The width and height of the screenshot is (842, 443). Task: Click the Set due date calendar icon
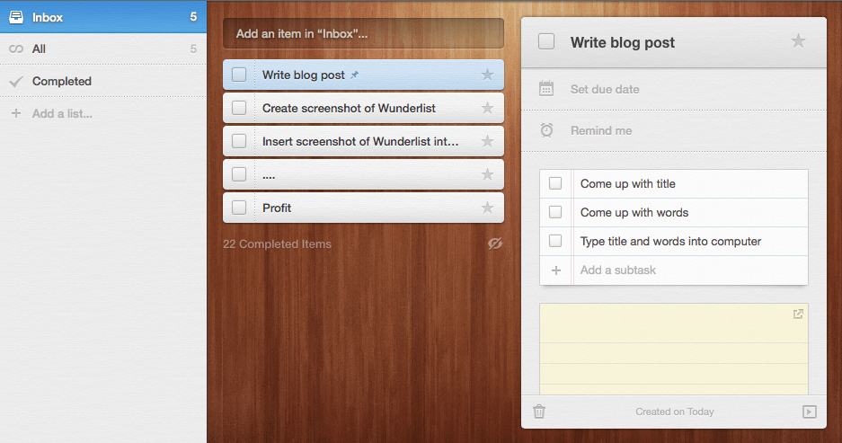(546, 89)
